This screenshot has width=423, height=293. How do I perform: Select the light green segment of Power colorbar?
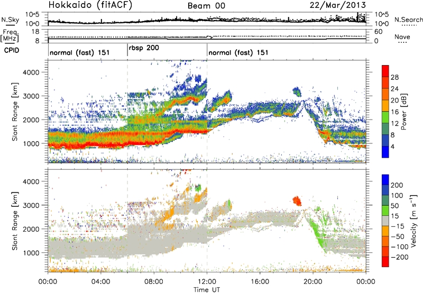(x=385, y=117)
